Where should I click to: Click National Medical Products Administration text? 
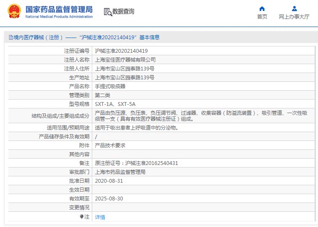[x=59, y=16]
